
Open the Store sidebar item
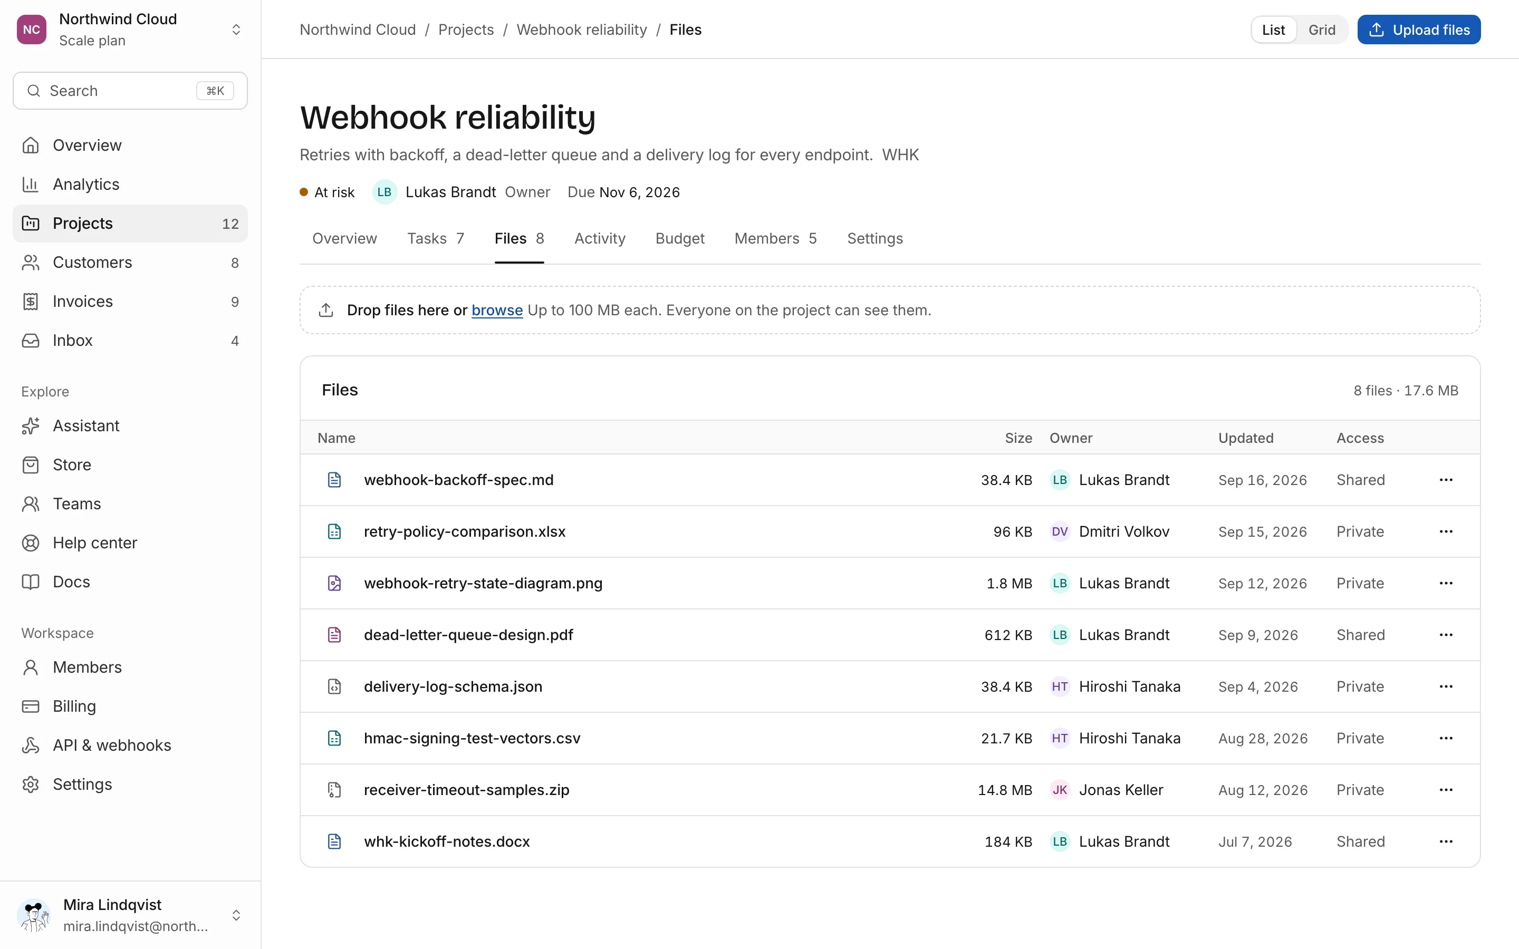point(130,464)
